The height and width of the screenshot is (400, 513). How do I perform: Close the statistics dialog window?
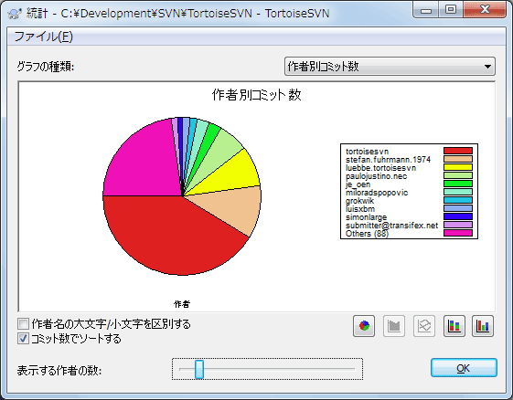pyautogui.click(x=485, y=10)
